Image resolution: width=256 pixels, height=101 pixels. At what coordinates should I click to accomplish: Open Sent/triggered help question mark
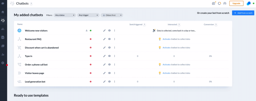coord(144,25)
